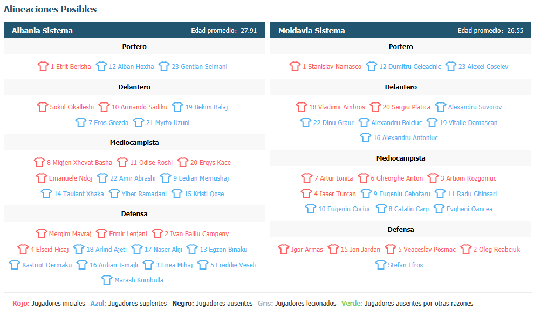Open player link 8 Migjen Xhevat Basha
The height and width of the screenshot is (317, 534).
tap(79, 162)
